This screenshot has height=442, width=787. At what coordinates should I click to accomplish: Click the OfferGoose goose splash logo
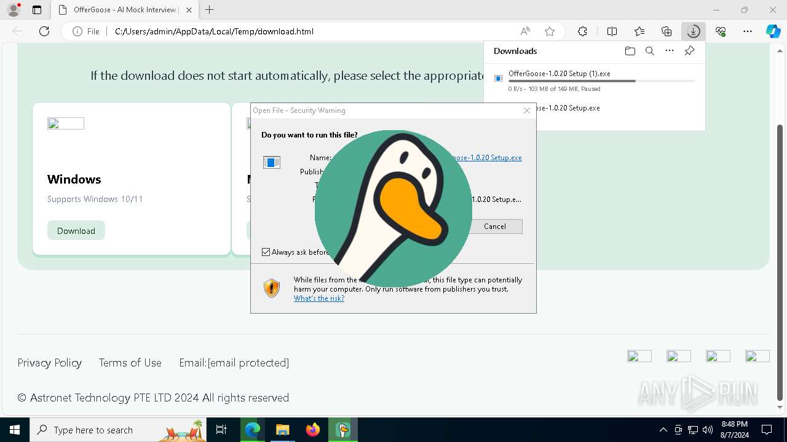(x=393, y=209)
